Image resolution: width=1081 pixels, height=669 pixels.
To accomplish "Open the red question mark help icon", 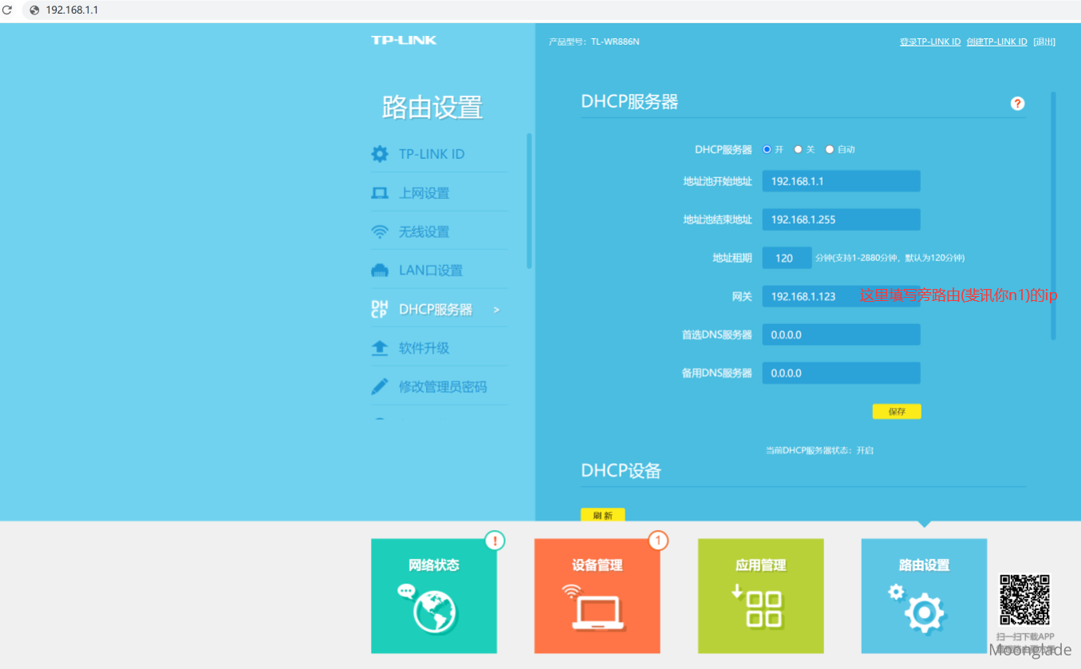I will (x=1017, y=104).
